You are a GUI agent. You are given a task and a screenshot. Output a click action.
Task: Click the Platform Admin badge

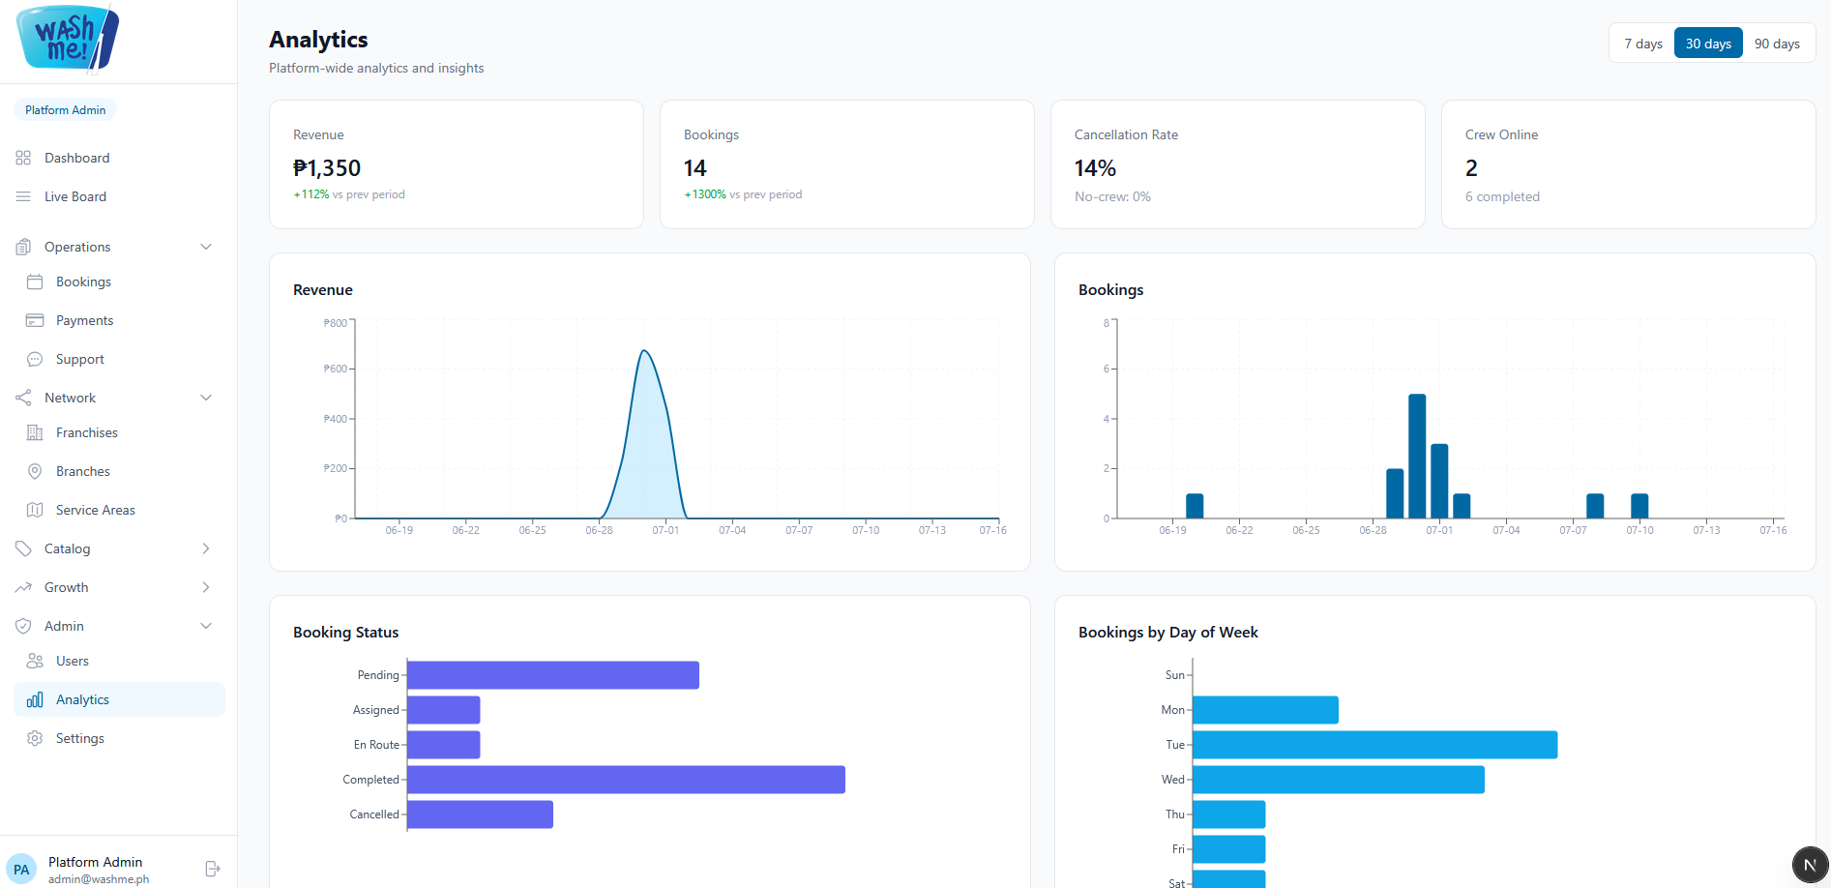click(x=65, y=109)
